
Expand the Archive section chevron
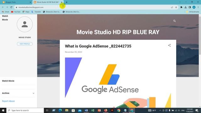coord(34,93)
